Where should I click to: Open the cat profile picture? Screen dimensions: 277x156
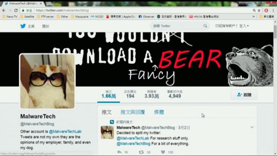click(47, 81)
